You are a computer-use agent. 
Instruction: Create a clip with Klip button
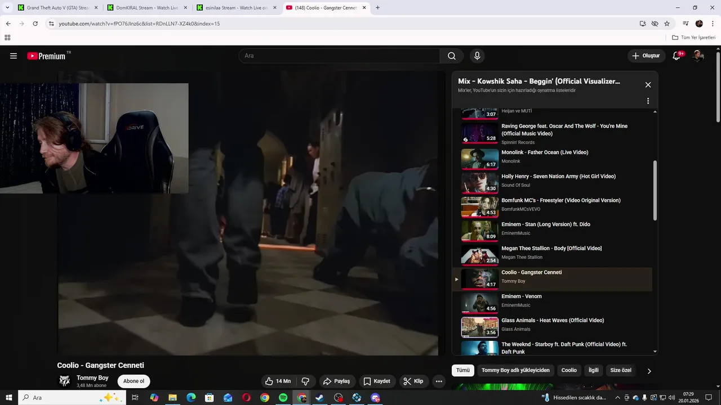(x=413, y=381)
